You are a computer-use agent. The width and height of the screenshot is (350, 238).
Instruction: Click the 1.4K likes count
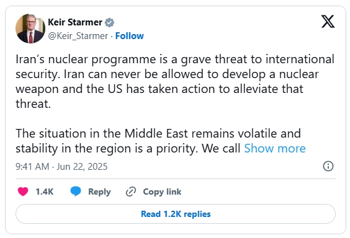45,192
